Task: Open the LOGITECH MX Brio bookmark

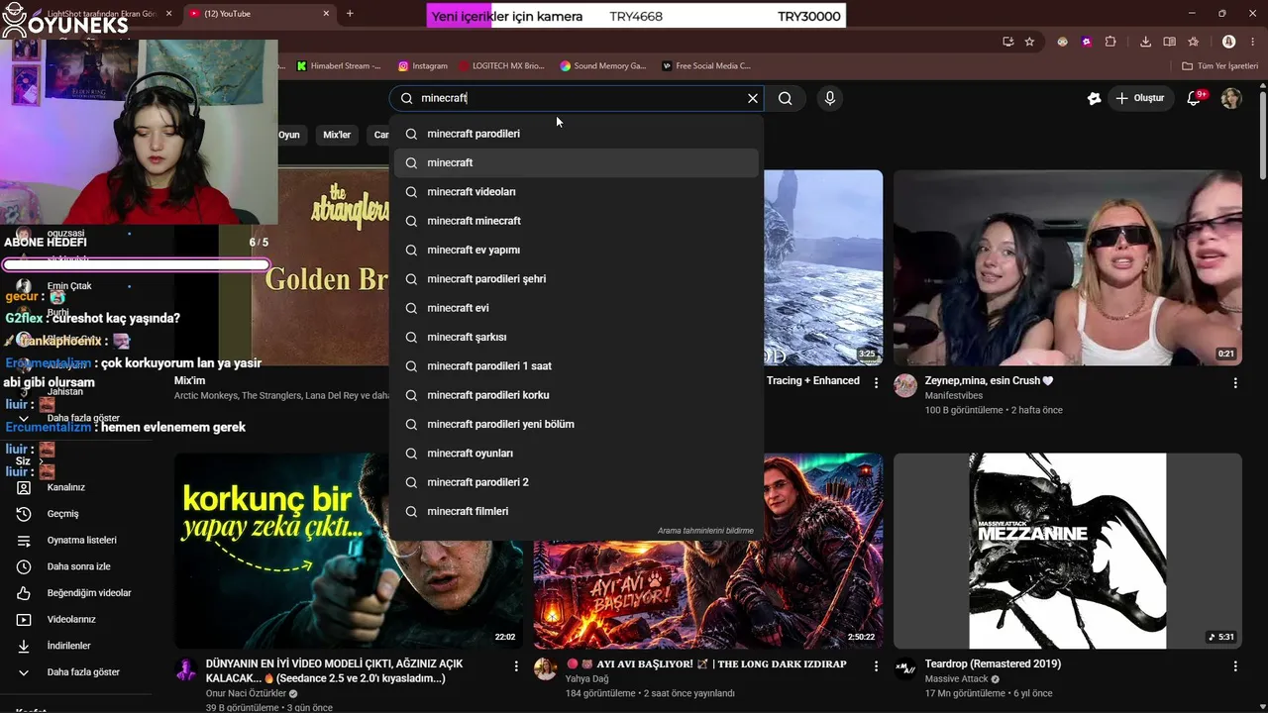Action: [x=502, y=66]
